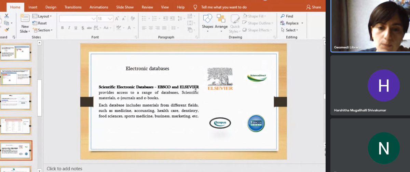Click the Font Color A button
410x172 pixels.
(x=129, y=28)
